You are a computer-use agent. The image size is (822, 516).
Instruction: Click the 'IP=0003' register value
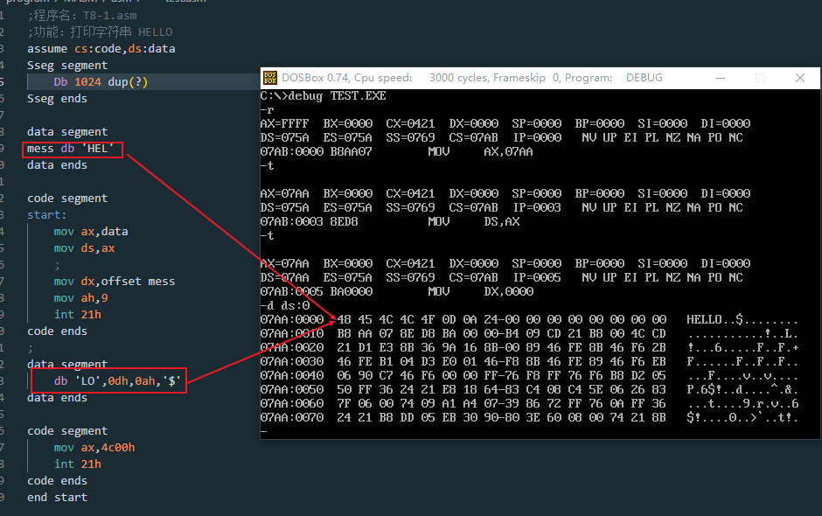click(537, 207)
